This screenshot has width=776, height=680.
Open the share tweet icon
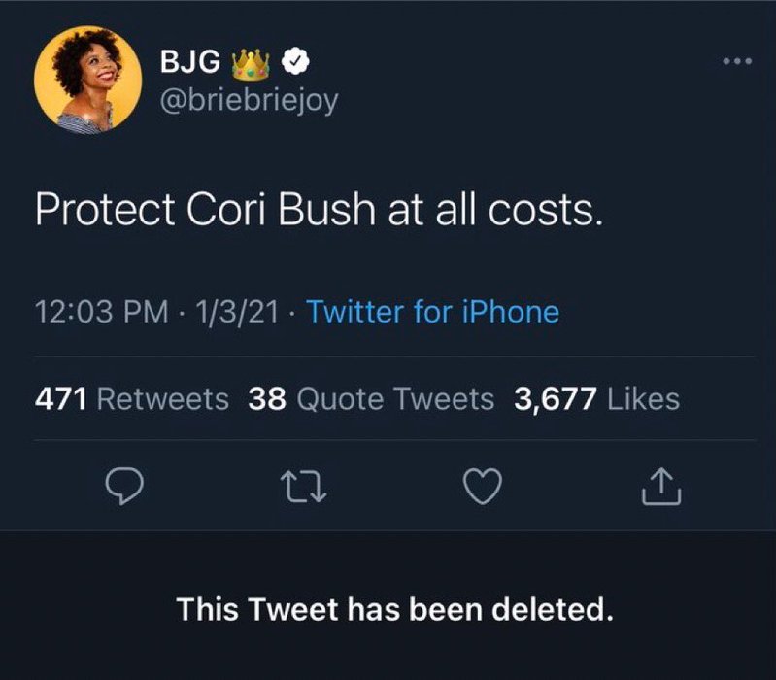point(662,486)
